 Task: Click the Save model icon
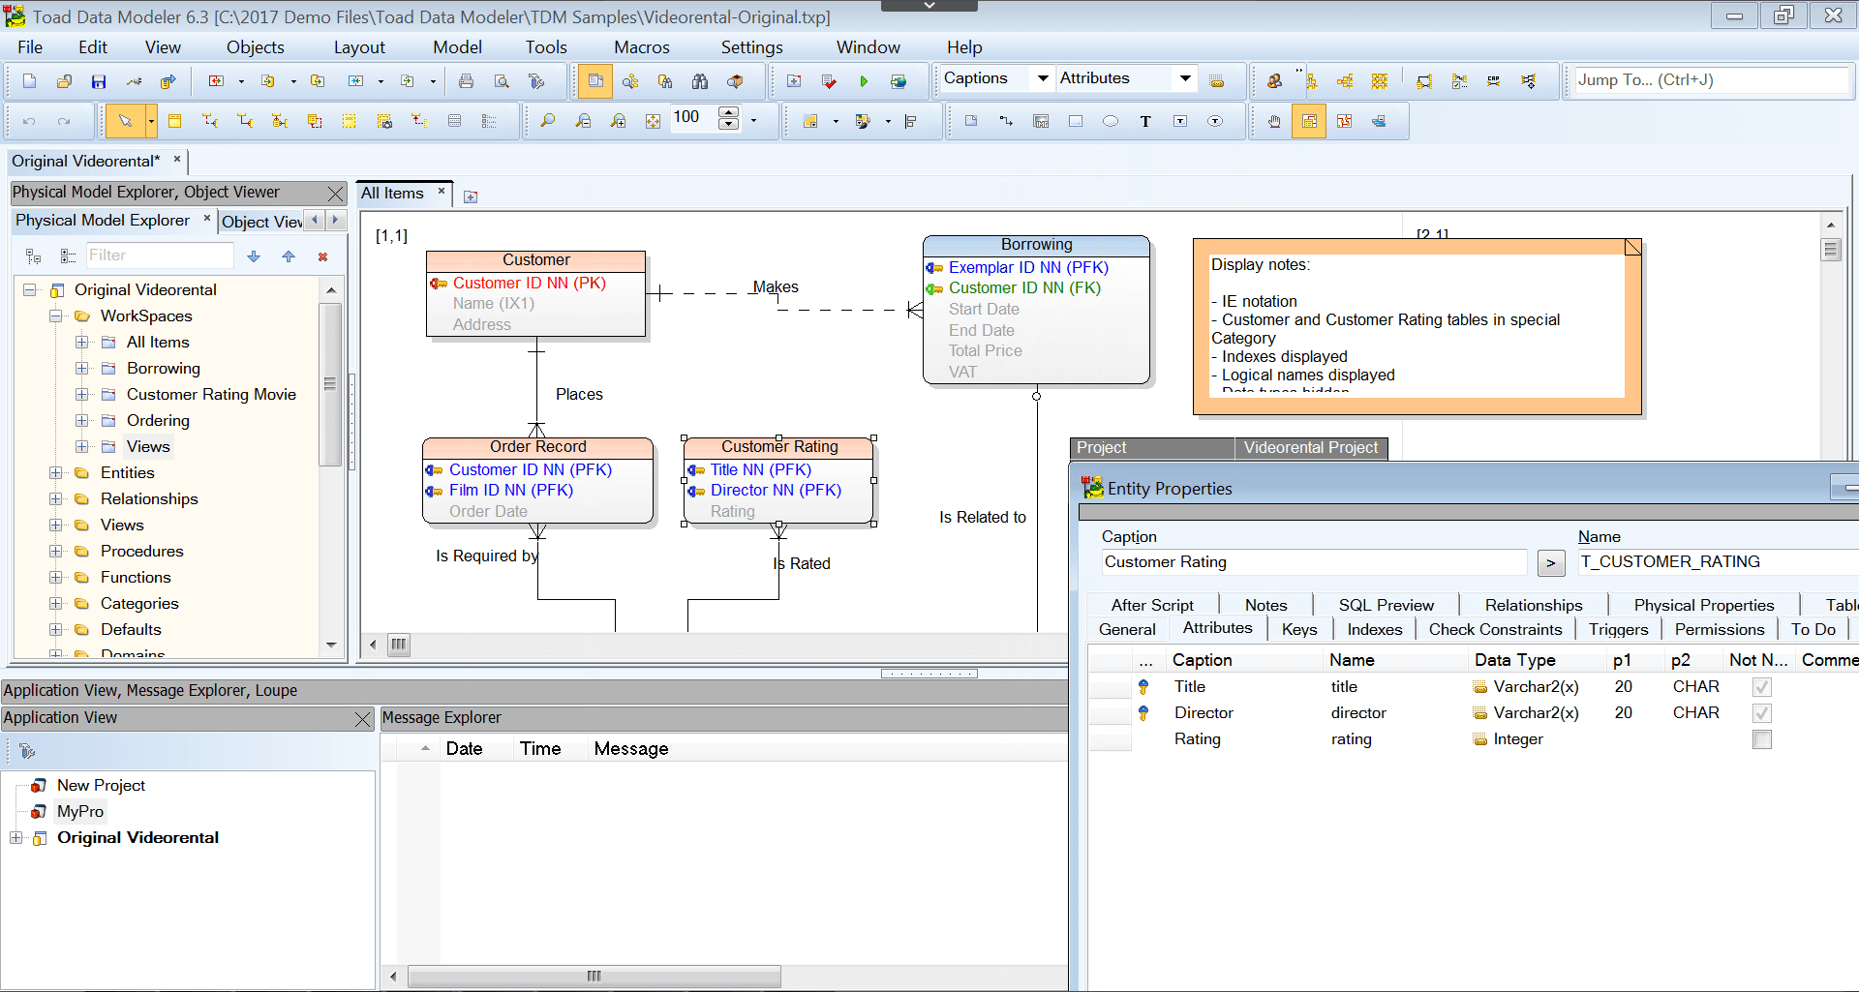click(x=98, y=81)
